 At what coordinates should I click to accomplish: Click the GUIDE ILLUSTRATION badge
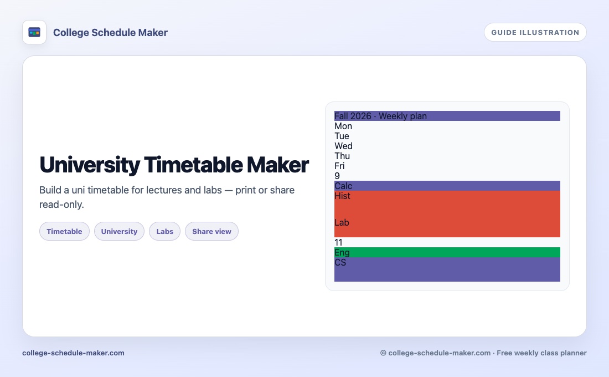click(535, 32)
